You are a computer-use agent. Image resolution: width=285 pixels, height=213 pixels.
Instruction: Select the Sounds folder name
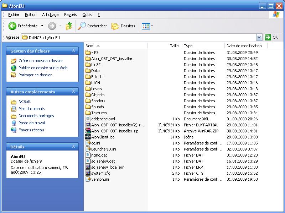[x=97, y=107]
